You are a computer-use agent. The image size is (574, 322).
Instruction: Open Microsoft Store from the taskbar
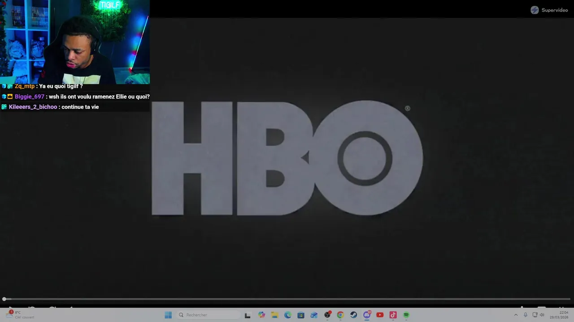tap(301, 315)
